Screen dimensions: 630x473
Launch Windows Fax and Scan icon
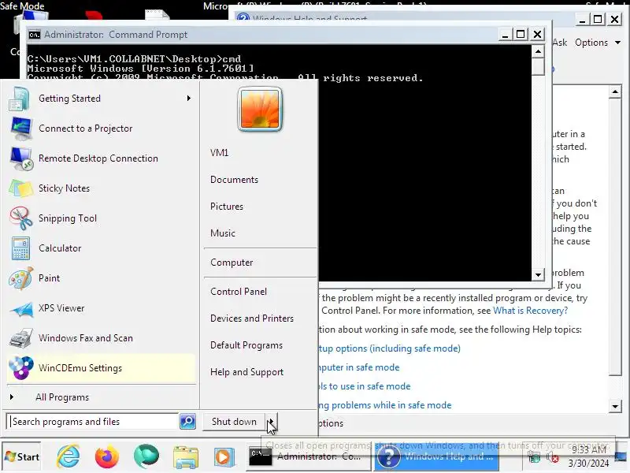point(21,338)
